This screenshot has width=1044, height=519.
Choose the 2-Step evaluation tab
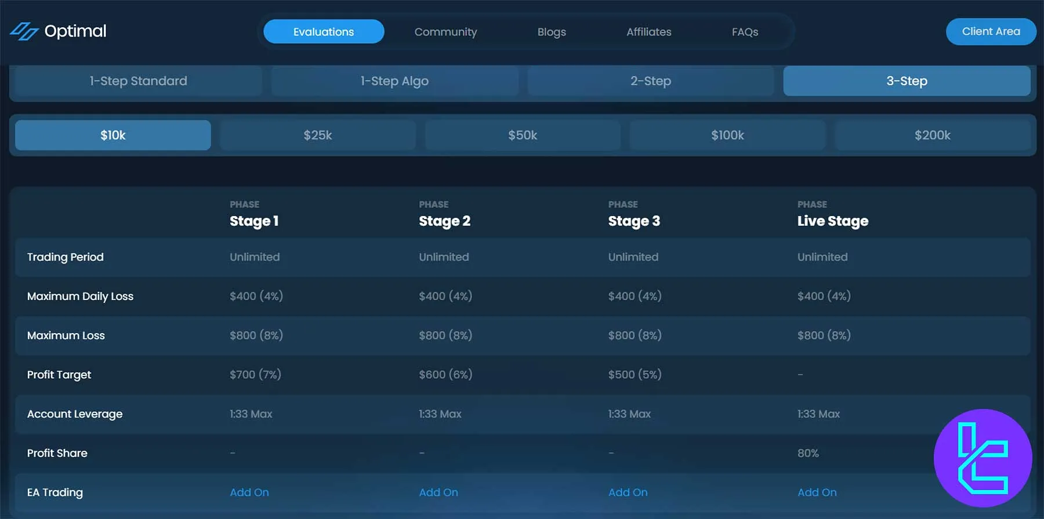click(x=650, y=81)
